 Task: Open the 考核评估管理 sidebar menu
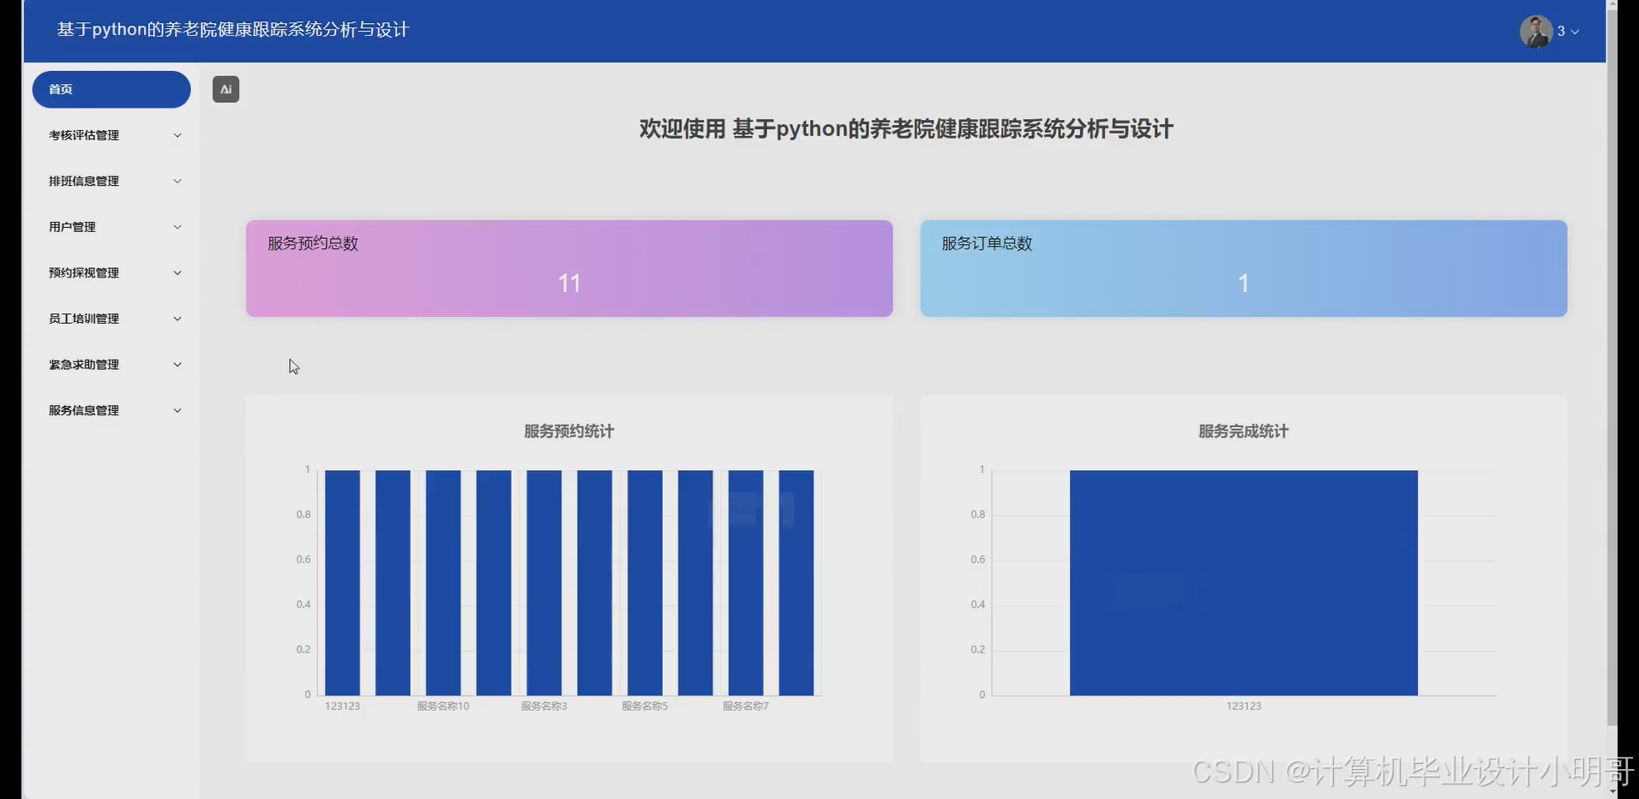[111, 134]
